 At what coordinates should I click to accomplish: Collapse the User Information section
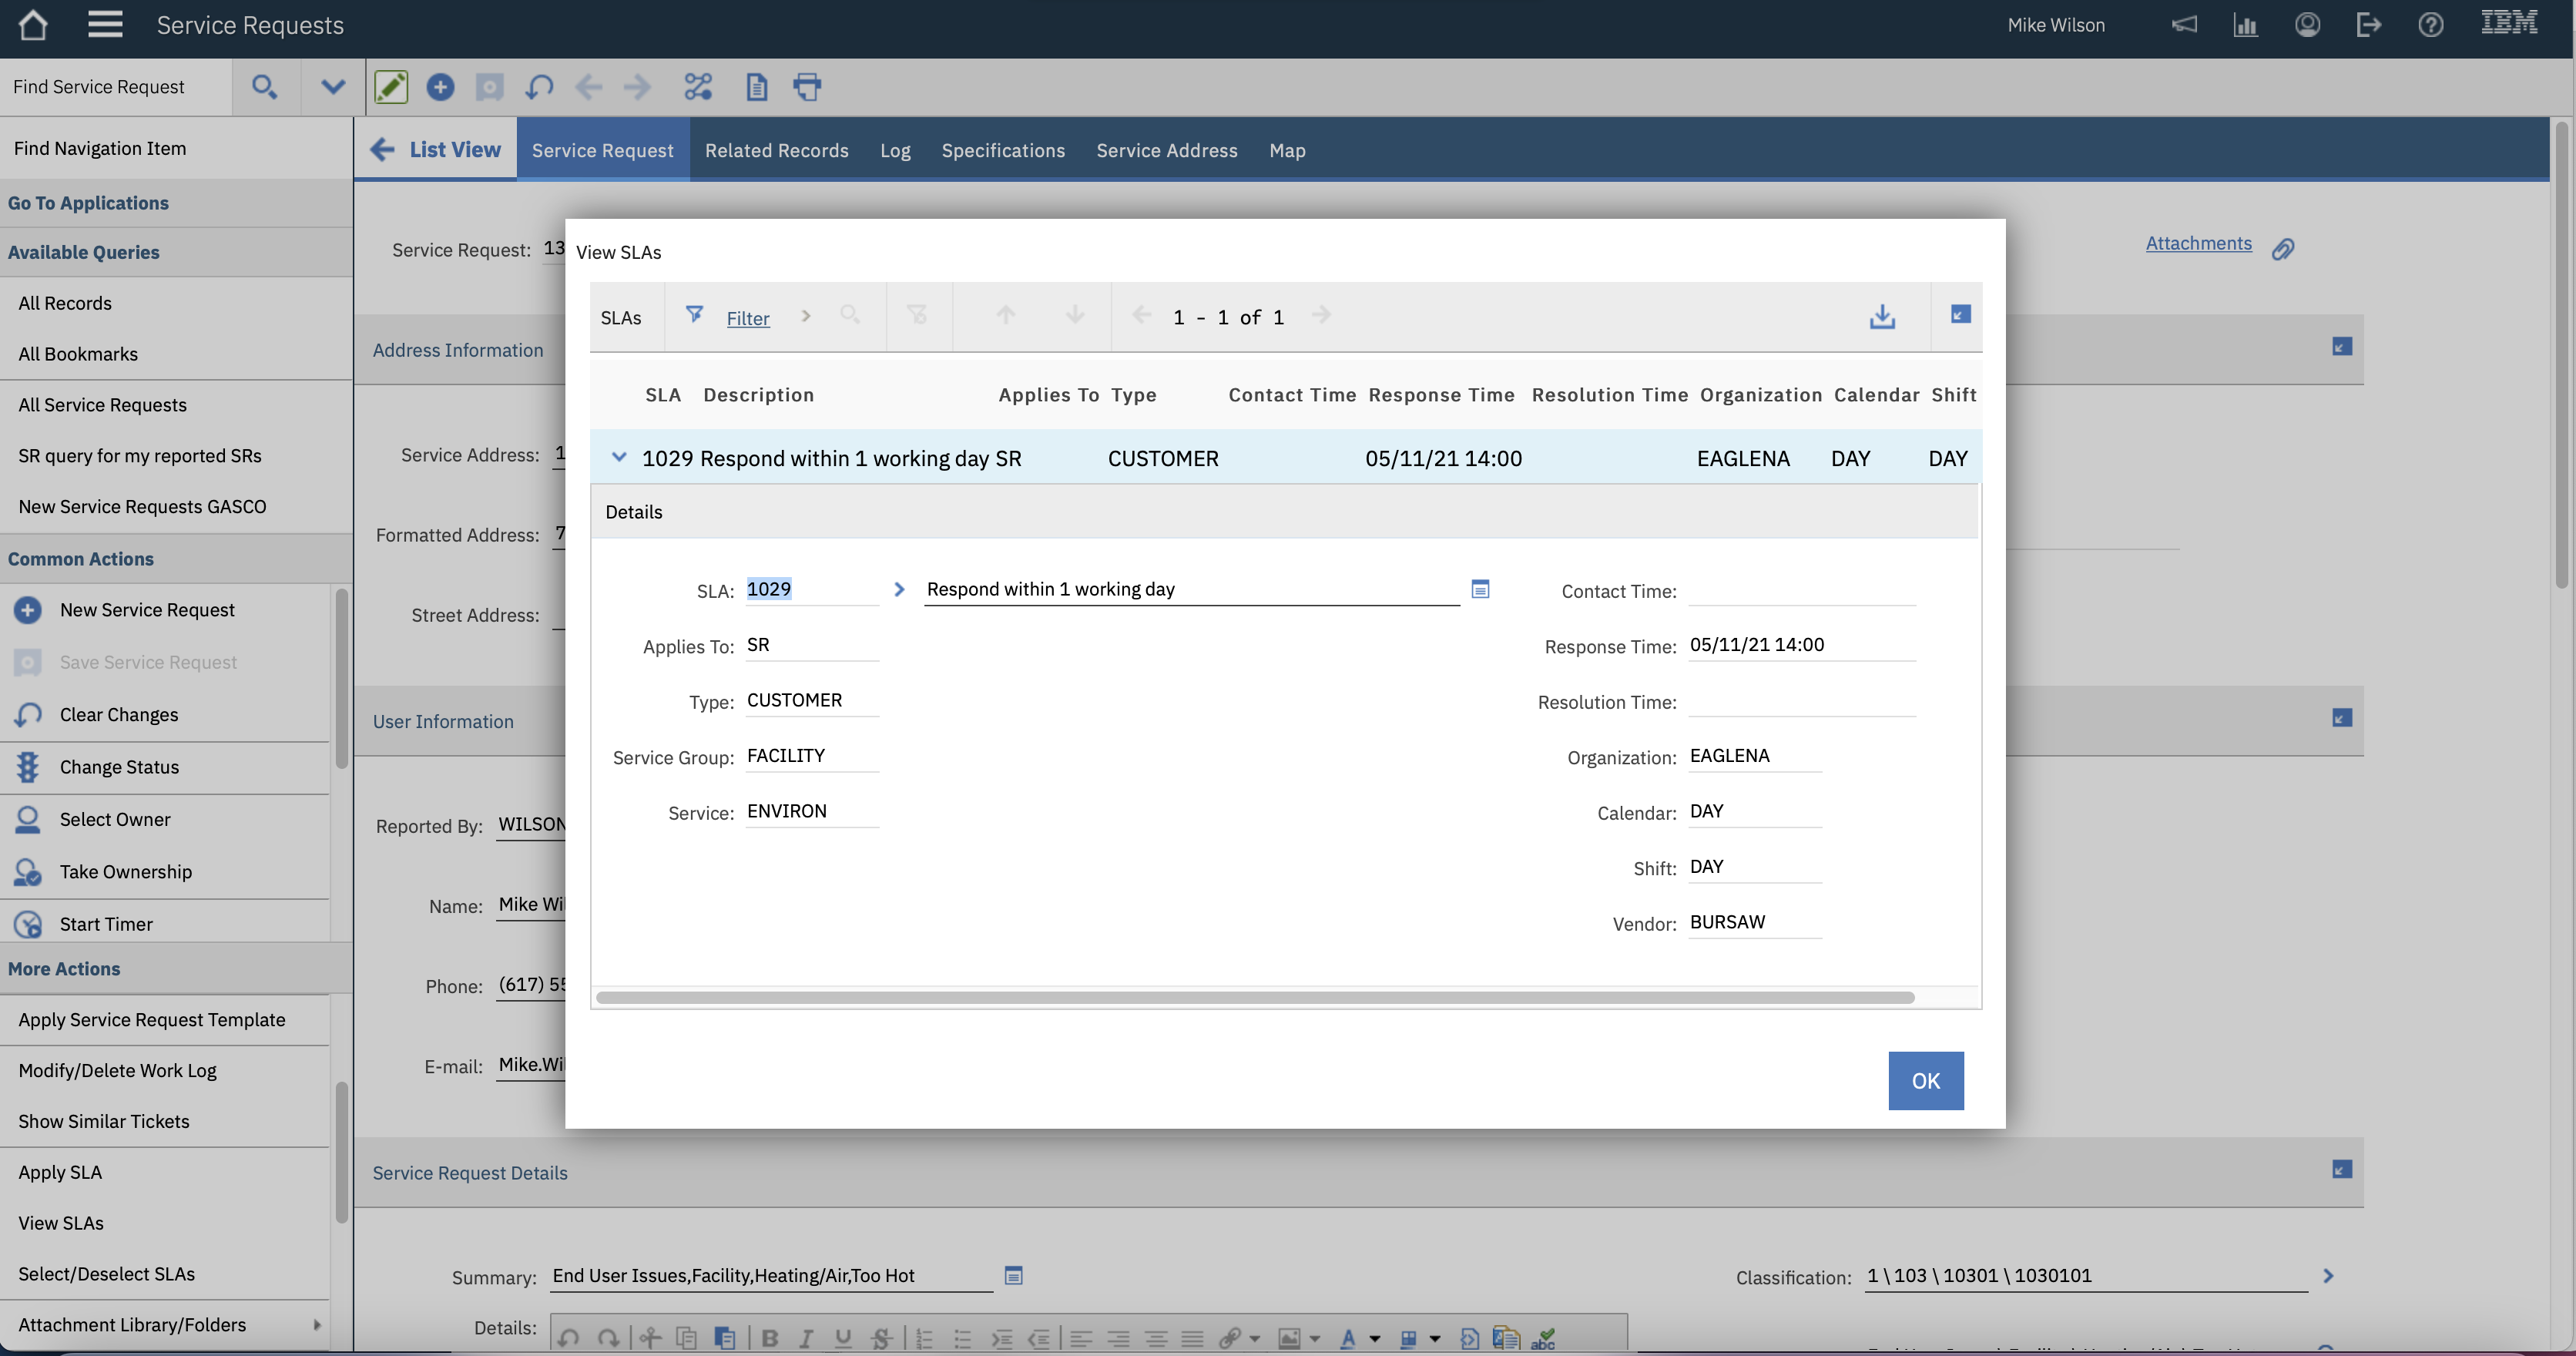(2342, 718)
